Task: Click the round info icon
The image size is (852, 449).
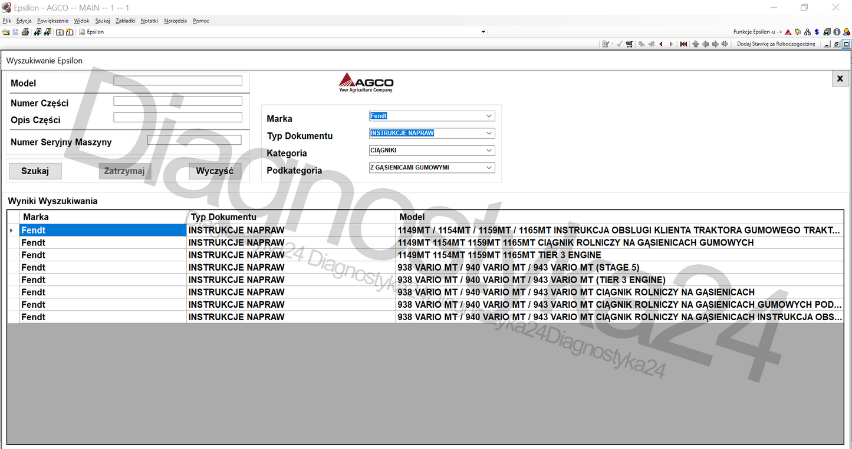Action: [837, 32]
